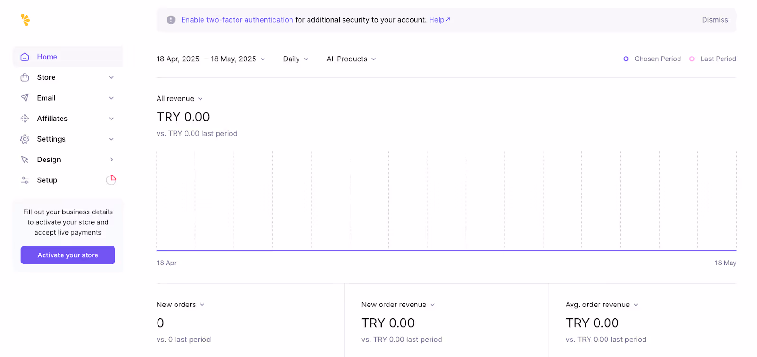Toggle the Last Period legend marker
Screen dimensions: 757x357
pos(692,59)
